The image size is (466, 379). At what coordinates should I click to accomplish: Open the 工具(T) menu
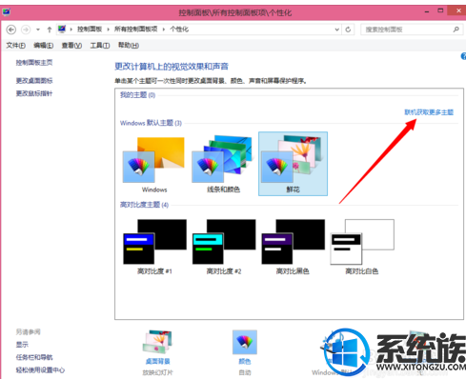coord(100,46)
